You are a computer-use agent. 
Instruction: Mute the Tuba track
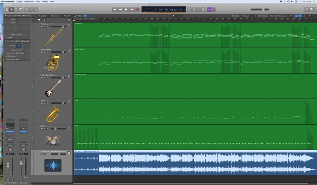42,103
